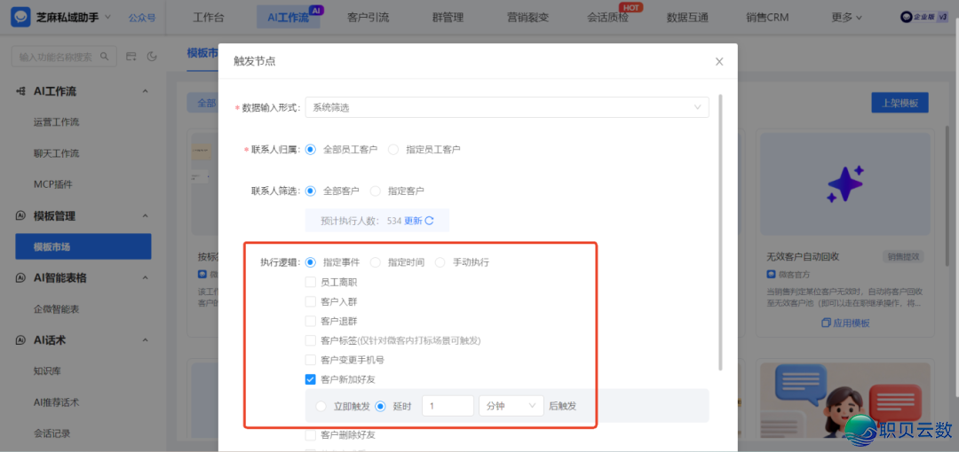Click the 芝麻私域助手 logo icon
The height and width of the screenshot is (452, 959).
coord(21,17)
